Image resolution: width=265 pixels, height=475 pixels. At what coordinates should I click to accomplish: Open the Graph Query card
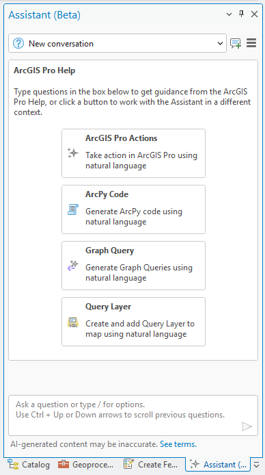point(134,266)
